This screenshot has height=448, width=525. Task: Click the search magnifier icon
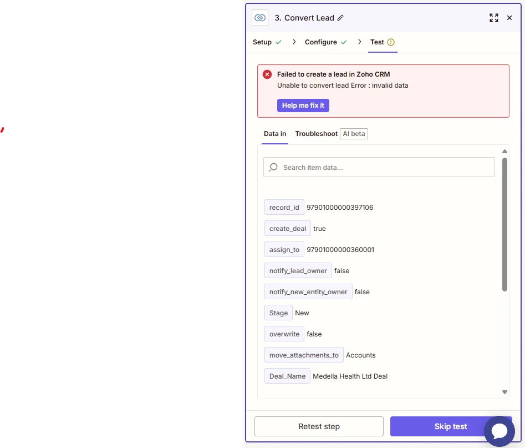coord(273,167)
